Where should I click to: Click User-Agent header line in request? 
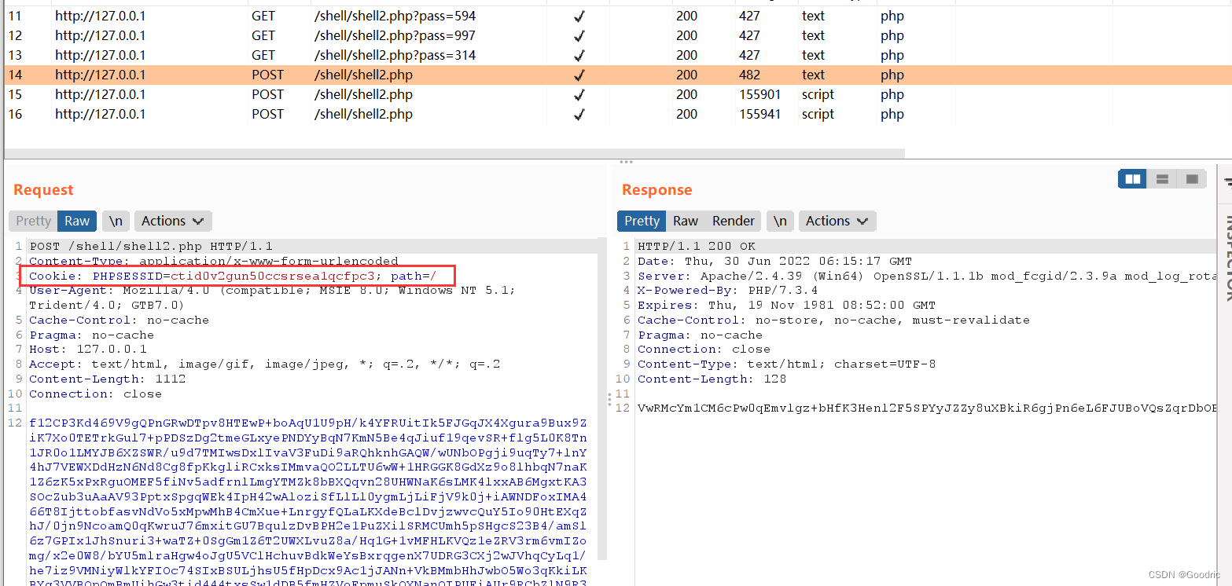273,298
